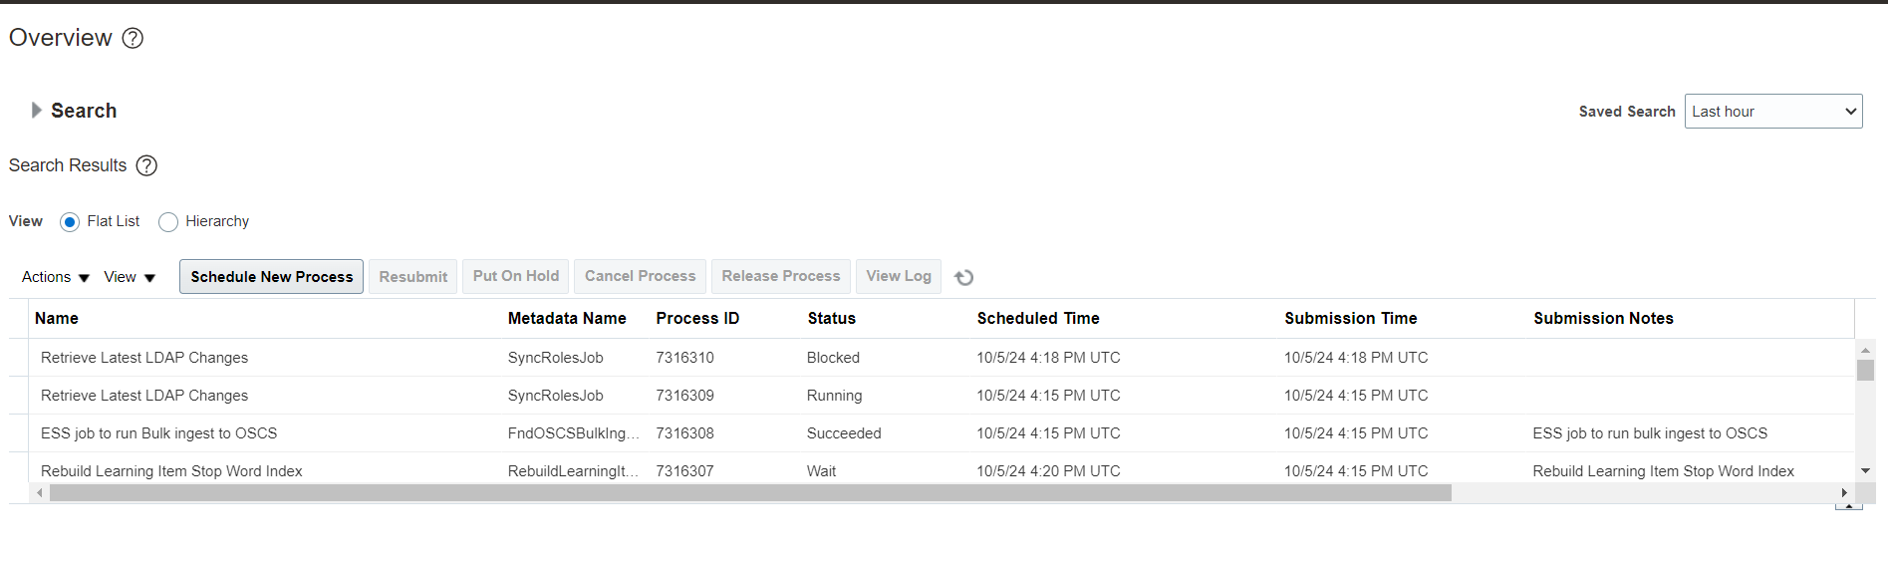Select the row with Process ID 7316308

tap(684, 433)
